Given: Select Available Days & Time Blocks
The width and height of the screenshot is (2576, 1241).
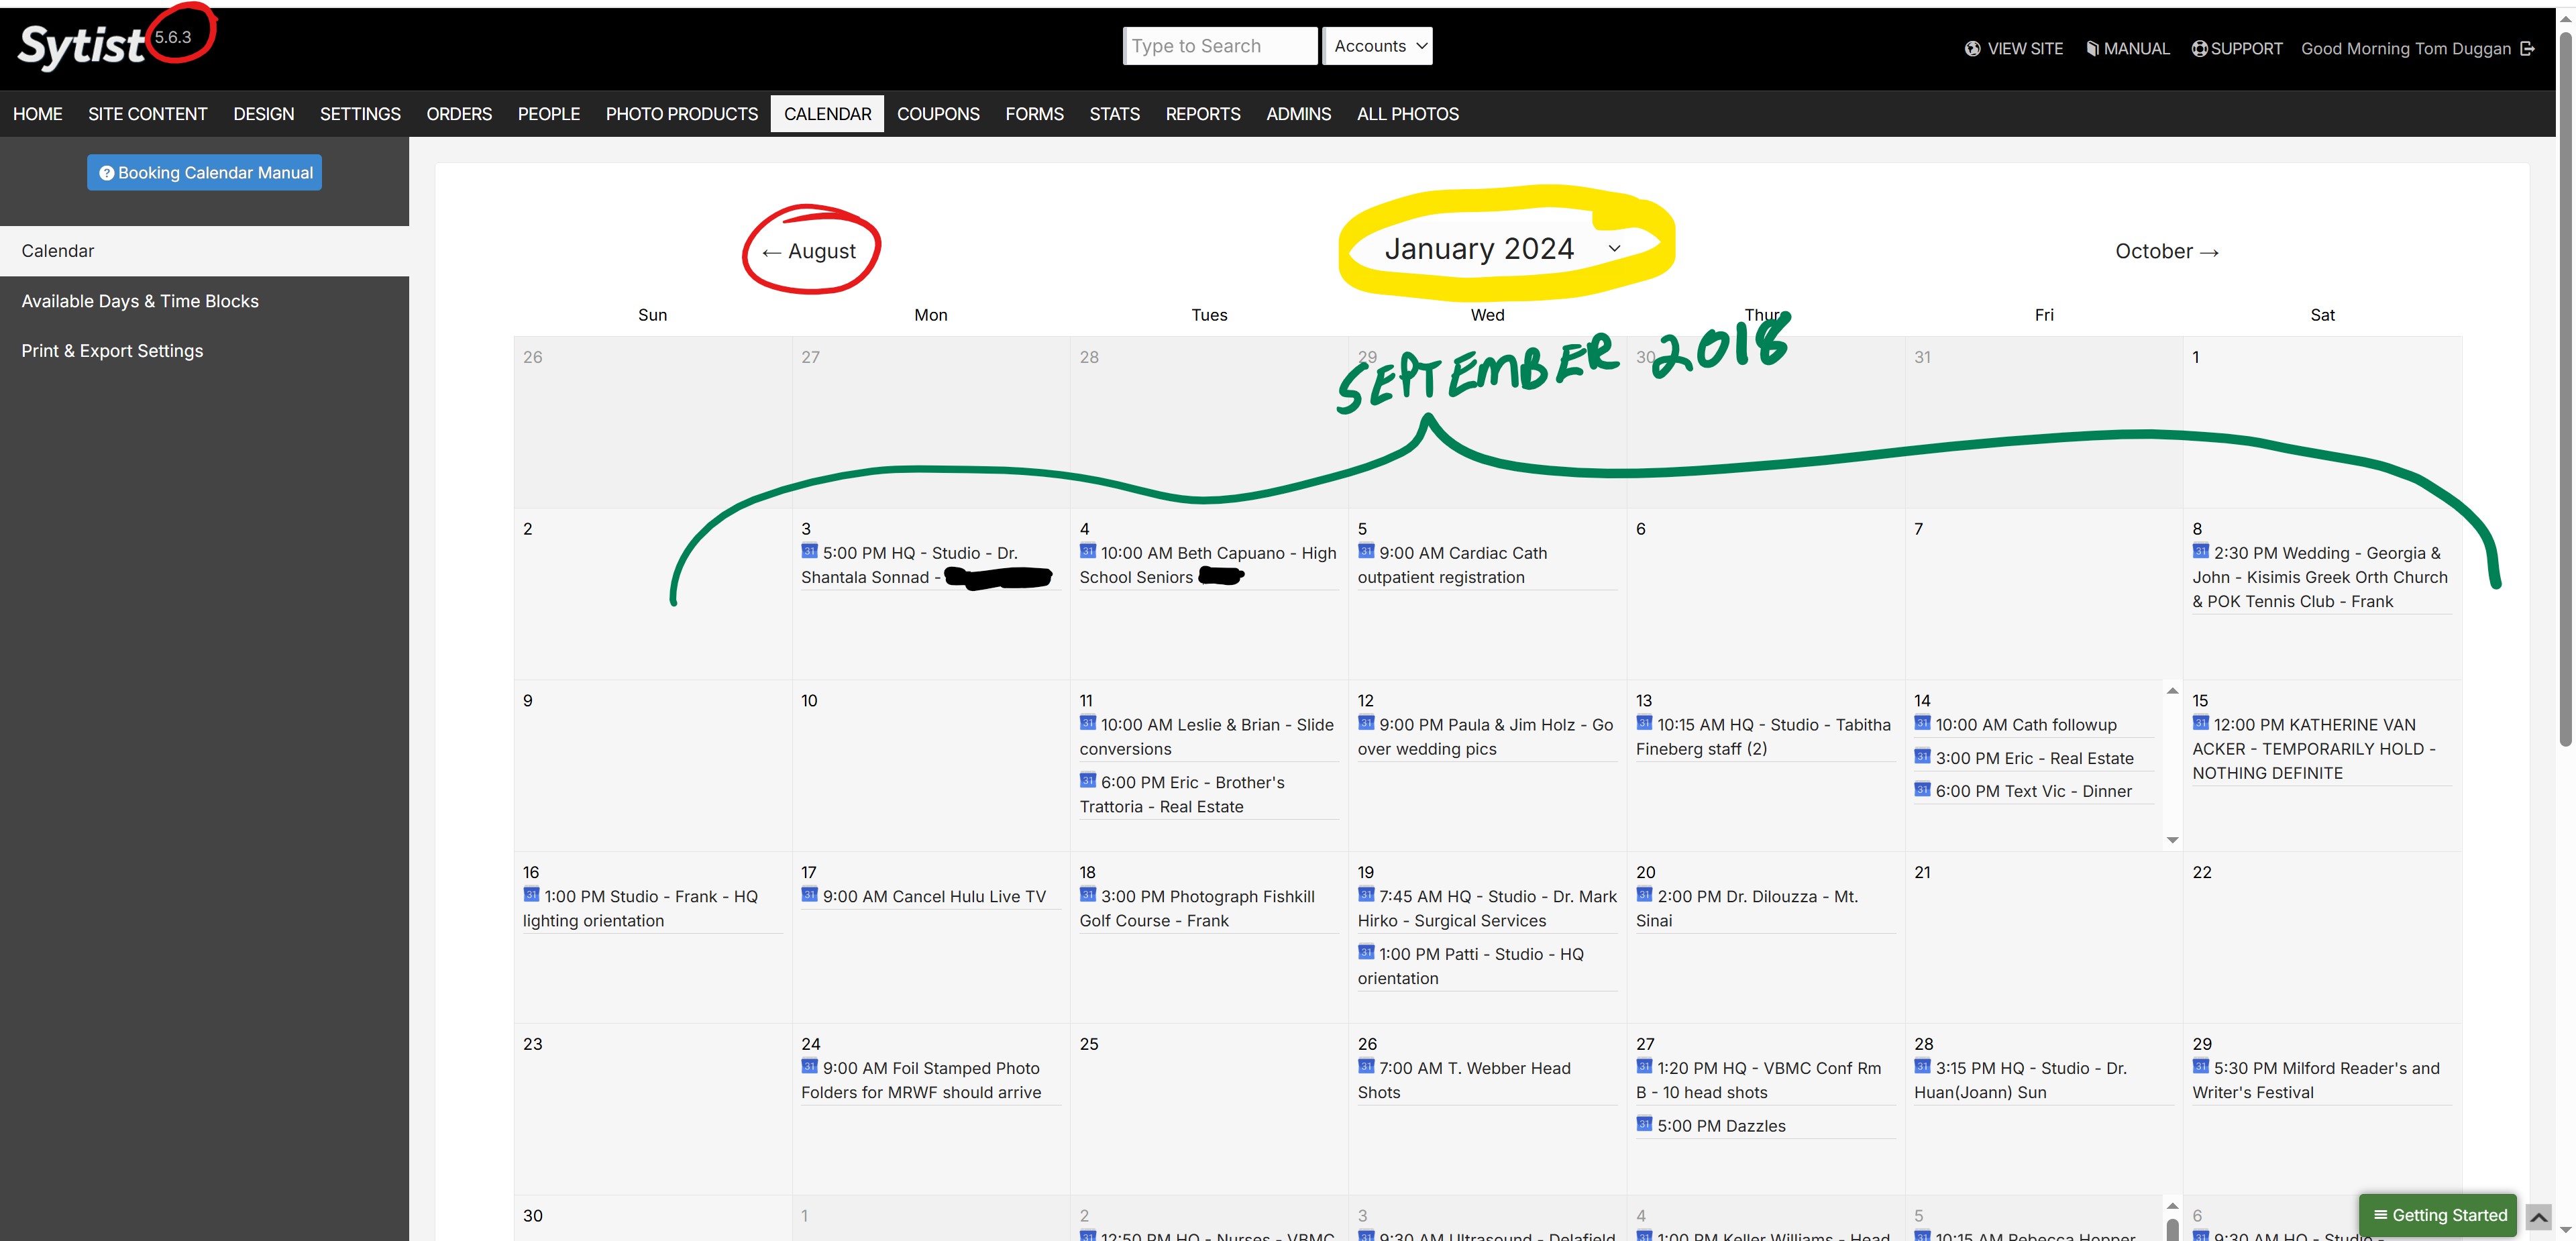Looking at the screenshot, I should pyautogui.click(x=140, y=301).
